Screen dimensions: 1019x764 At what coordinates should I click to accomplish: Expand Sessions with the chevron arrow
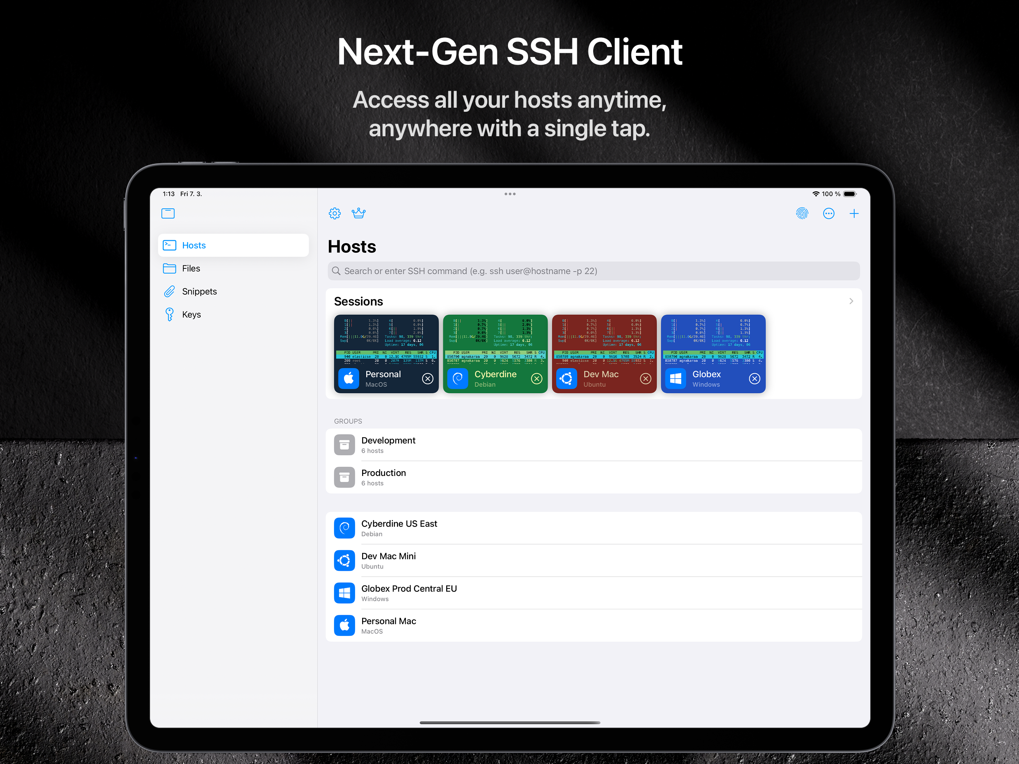pyautogui.click(x=851, y=301)
